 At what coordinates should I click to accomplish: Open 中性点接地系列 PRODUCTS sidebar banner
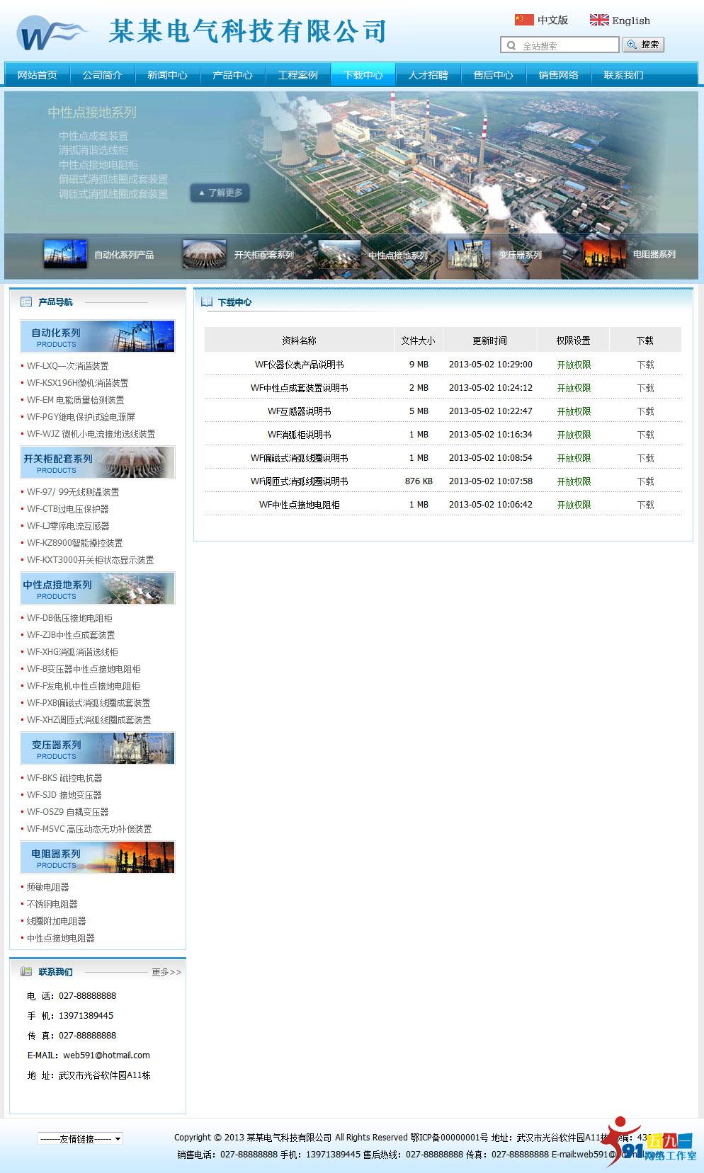click(x=98, y=588)
